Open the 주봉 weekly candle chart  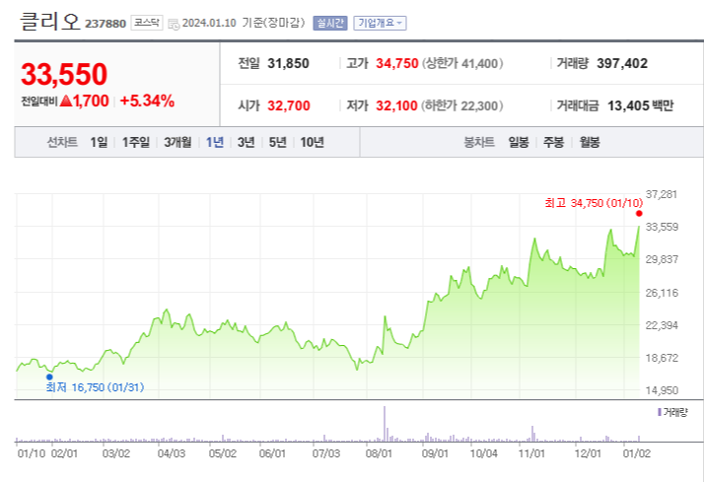click(x=553, y=142)
